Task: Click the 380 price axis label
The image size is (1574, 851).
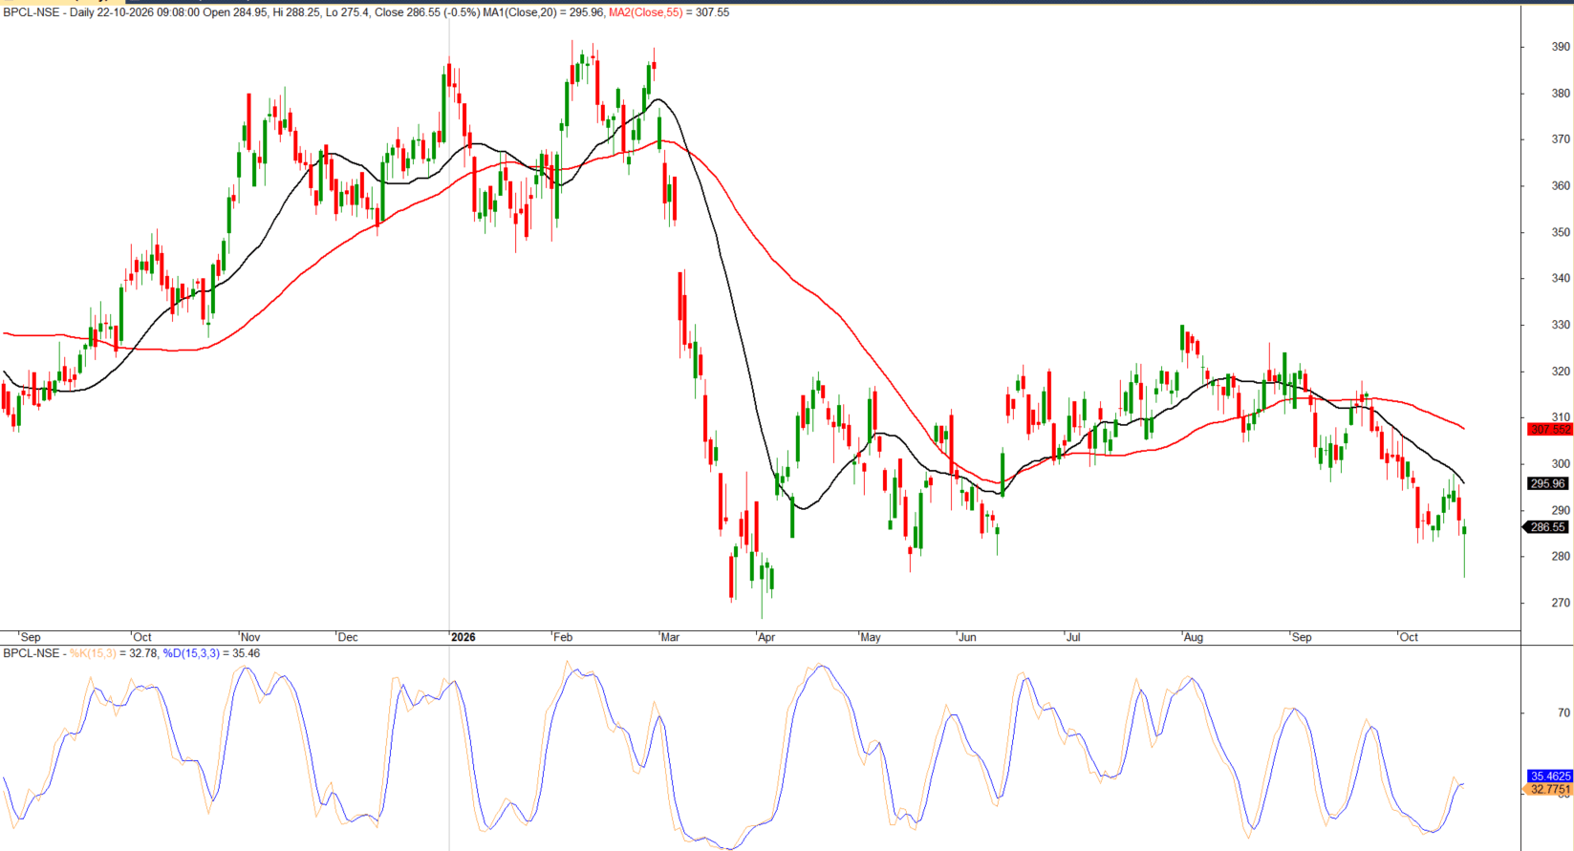Action: 1561,94
